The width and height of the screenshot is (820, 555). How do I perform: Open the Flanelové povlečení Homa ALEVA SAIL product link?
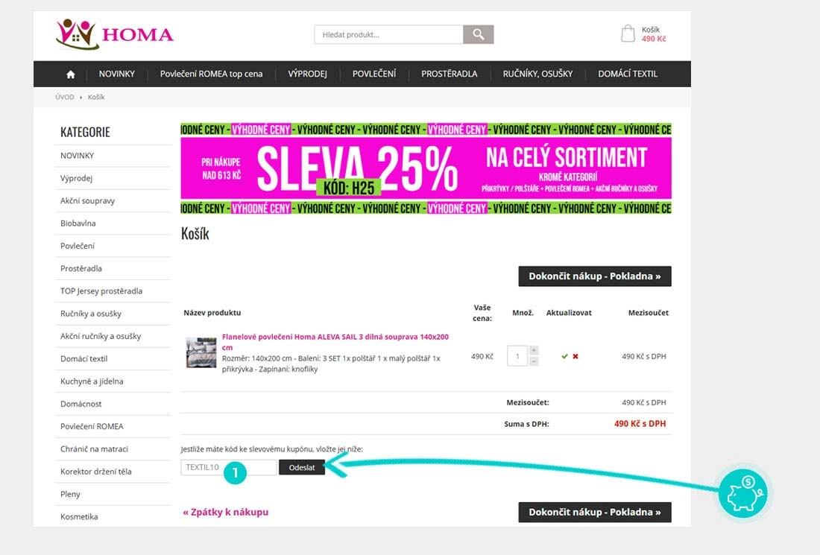(335, 342)
